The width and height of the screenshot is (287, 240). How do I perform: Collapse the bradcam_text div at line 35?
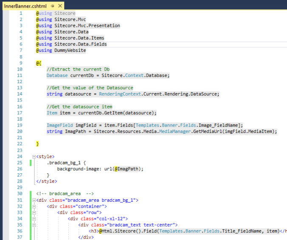click(34, 225)
